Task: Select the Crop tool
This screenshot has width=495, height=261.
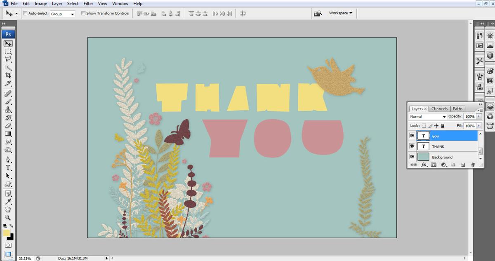Action: coord(8,75)
